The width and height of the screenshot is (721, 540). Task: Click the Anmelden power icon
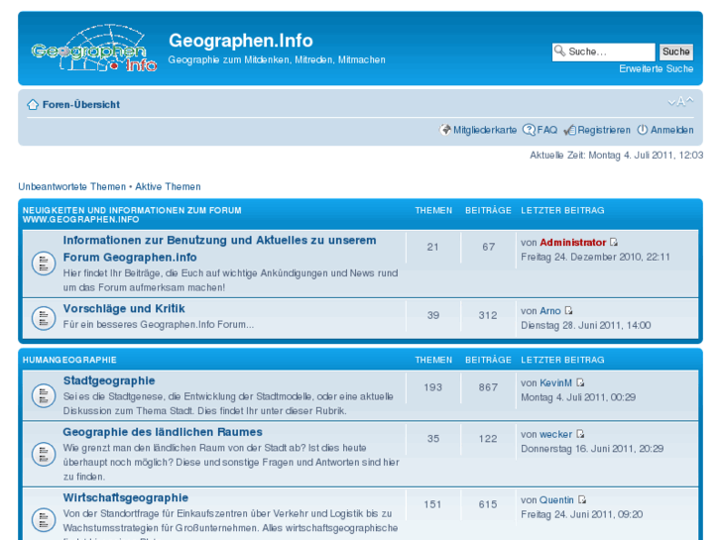coord(642,130)
